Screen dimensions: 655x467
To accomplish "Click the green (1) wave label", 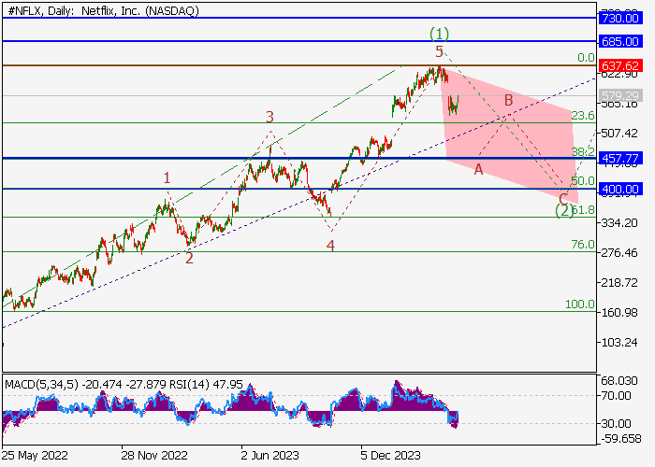I will [440, 34].
